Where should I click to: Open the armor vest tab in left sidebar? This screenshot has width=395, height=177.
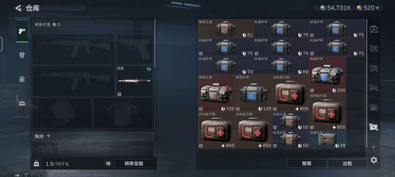coord(22,55)
